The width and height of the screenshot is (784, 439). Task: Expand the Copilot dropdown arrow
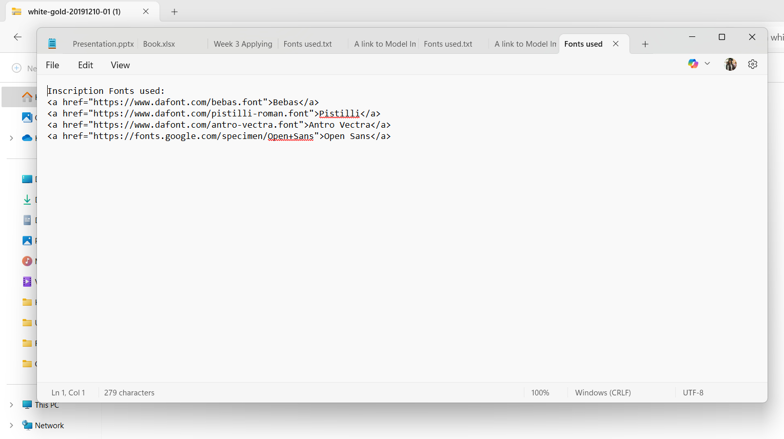707,64
